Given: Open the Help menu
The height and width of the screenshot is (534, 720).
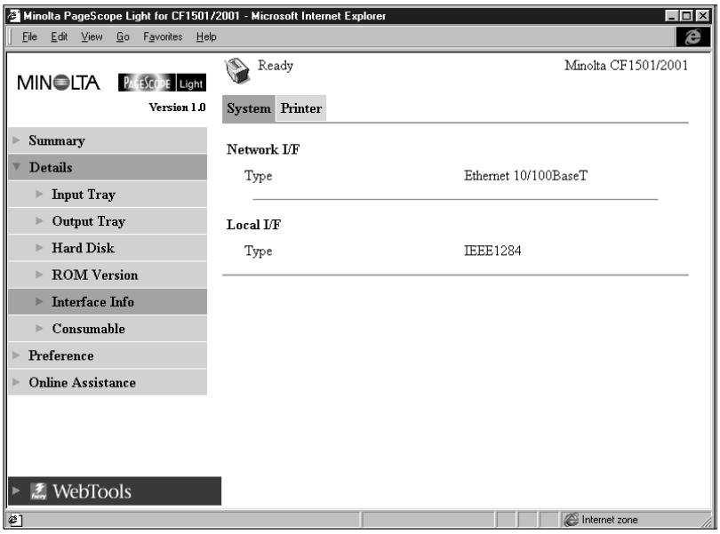Looking at the screenshot, I should (x=206, y=36).
